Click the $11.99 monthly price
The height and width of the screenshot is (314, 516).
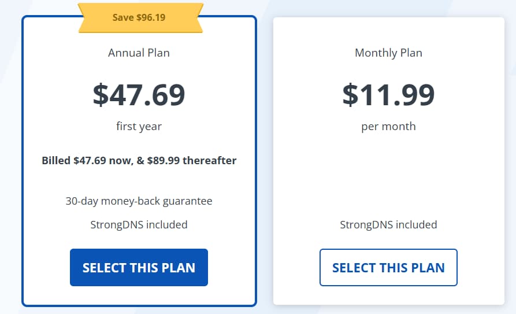[x=388, y=95]
